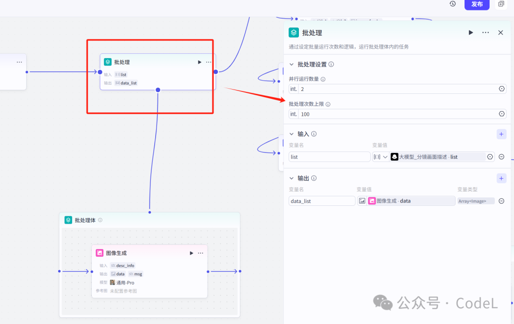Click the variable picker for 批处理次数上限

tap(502, 114)
